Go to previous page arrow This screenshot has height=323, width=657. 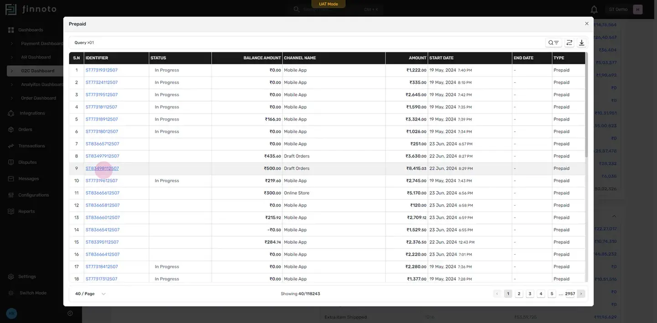pyautogui.click(x=497, y=294)
